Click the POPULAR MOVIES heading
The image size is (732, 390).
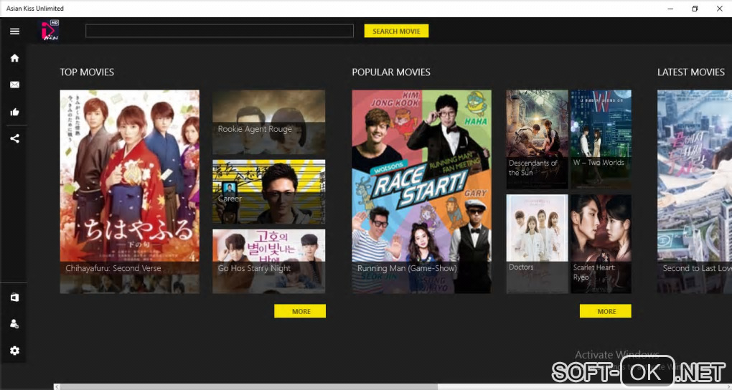coord(391,72)
